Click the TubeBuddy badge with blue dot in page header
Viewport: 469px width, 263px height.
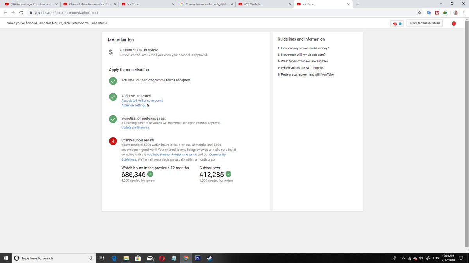[x=397, y=24]
